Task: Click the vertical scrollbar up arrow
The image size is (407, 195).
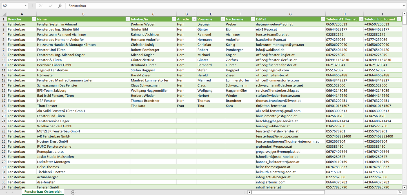Action: click(404, 14)
